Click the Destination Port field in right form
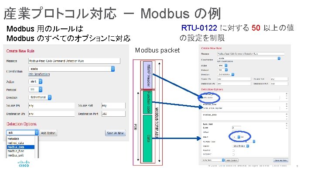Image resolution: width=314 pixels, height=177 pixels. coord(279,83)
